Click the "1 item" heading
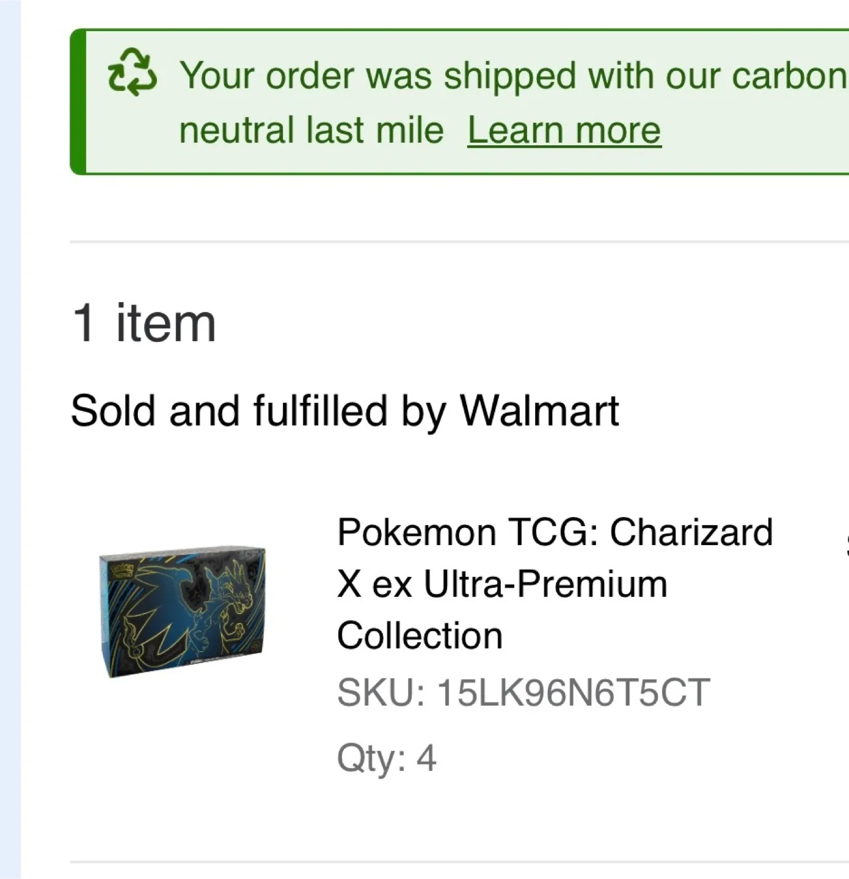849x879 pixels. [x=144, y=324]
